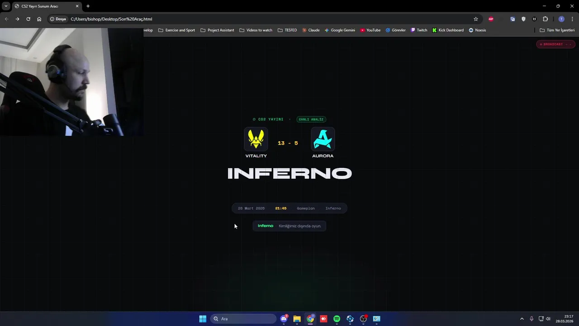This screenshot has width=579, height=326.
Task: Click the taskbar Ara search box
Action: coord(243,319)
